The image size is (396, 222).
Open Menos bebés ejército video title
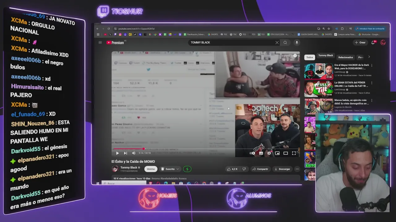(351, 102)
